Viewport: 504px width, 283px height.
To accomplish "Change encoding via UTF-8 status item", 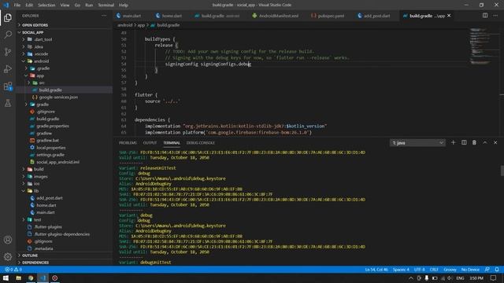I will tap(420, 270).
